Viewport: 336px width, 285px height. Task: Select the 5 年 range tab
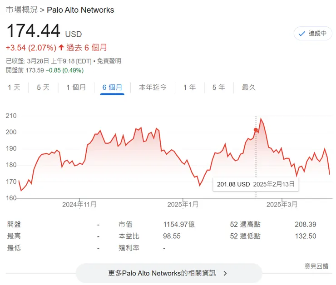[x=219, y=88]
